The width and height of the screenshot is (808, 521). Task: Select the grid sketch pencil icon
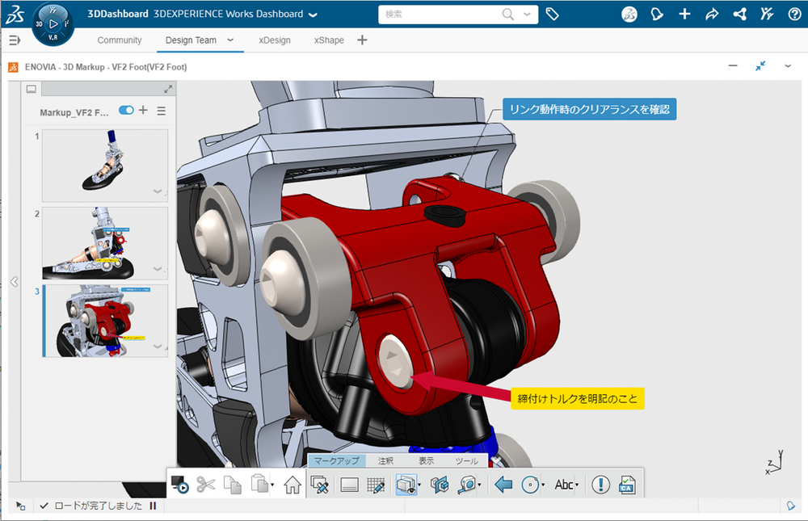point(377,485)
